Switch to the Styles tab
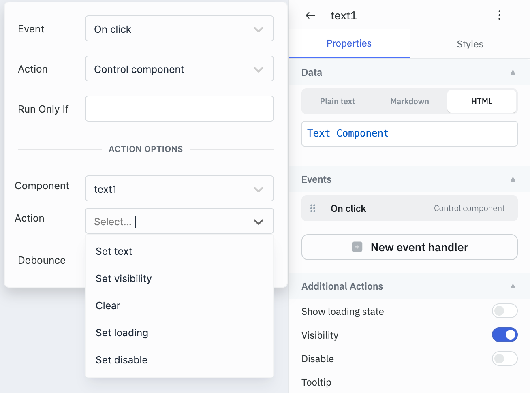Screen dimensions: 530x393 (470, 44)
